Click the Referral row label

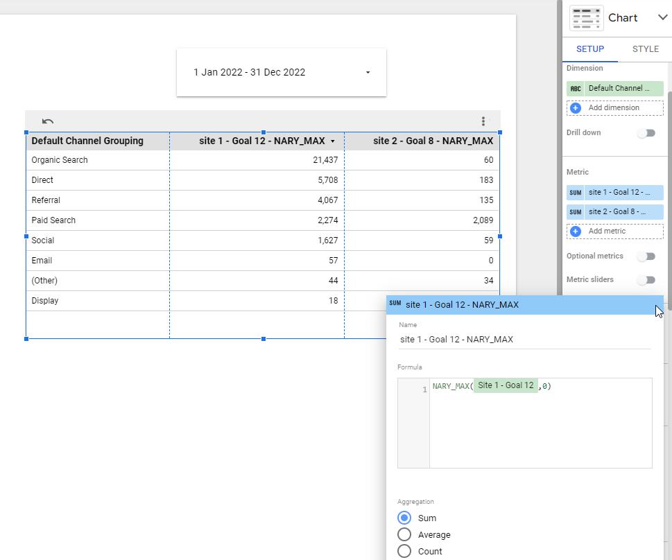(x=46, y=200)
